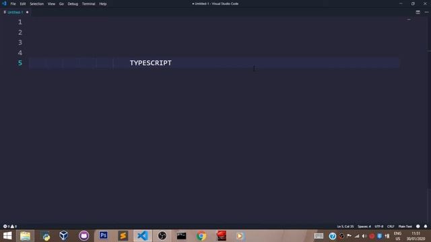Open the editor More Actions ellipsis
The width and height of the screenshot is (431, 242).
(x=426, y=12)
